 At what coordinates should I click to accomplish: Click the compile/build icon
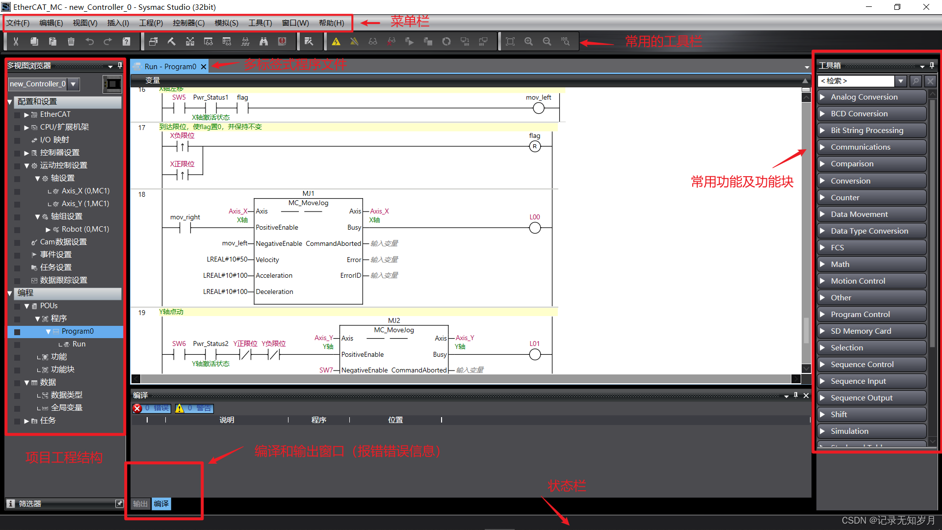(x=170, y=42)
